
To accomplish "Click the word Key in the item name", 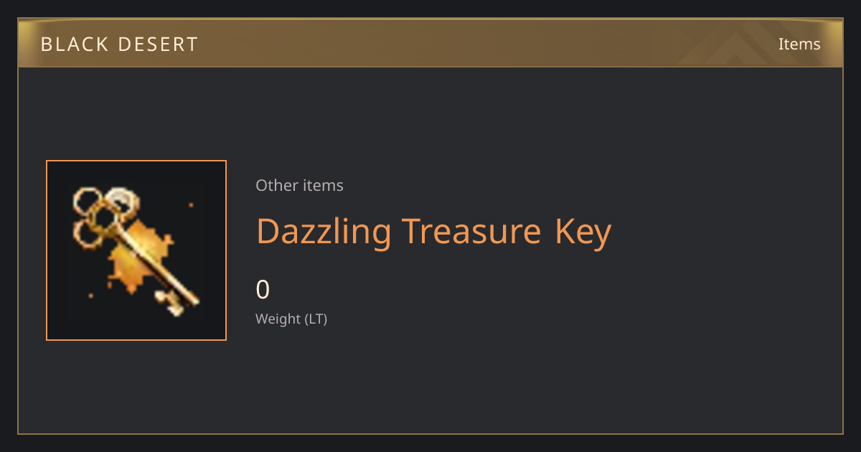I will pyautogui.click(x=583, y=232).
